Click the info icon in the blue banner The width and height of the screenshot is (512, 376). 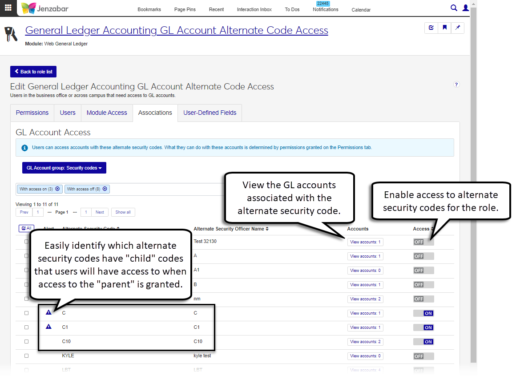(24, 148)
